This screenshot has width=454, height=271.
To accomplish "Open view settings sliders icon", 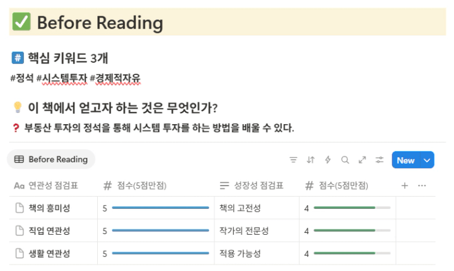I will coord(380,160).
